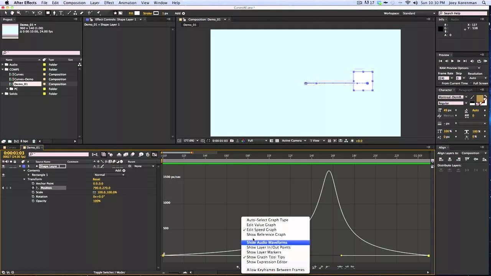Open the Full resolution dropdown in viewer
This screenshot has height=276, width=491.
click(257, 141)
